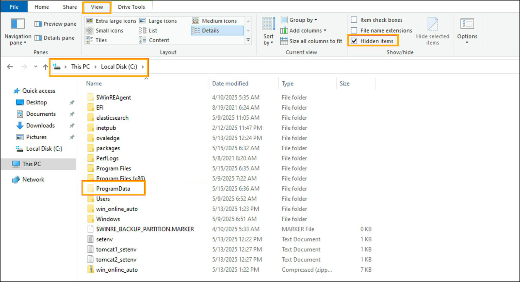Open the Options icon
The height and width of the screenshot is (282, 520).
point(467,24)
